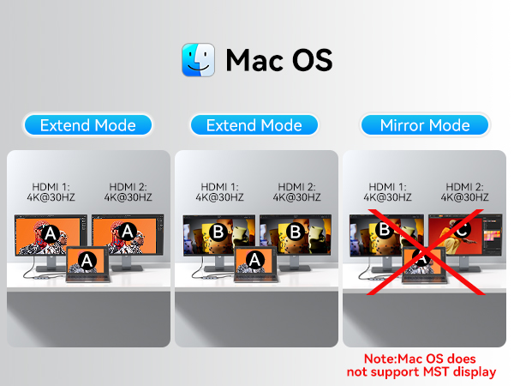Click the left Extend Mode button
The height and width of the screenshot is (386, 514).
[88, 124]
